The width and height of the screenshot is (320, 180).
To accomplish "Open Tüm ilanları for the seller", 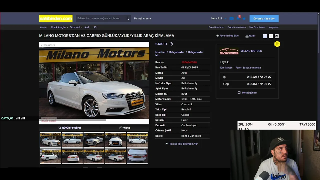I will coord(226,68).
